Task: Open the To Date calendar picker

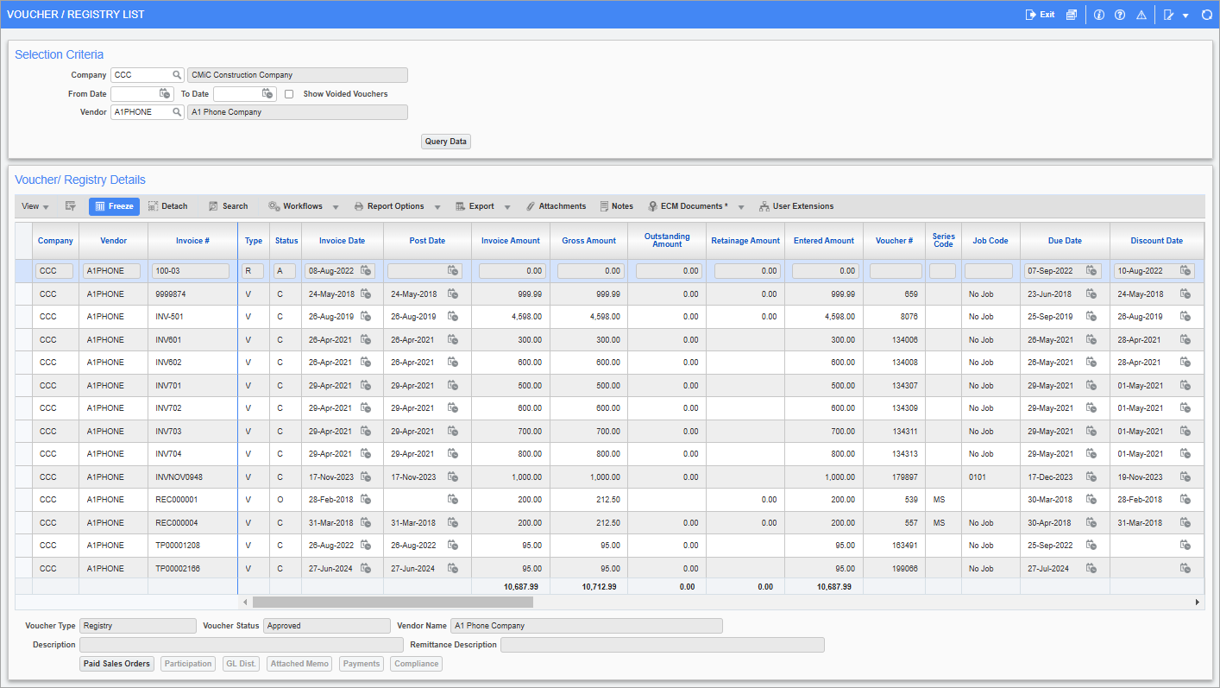Action: 266,93
